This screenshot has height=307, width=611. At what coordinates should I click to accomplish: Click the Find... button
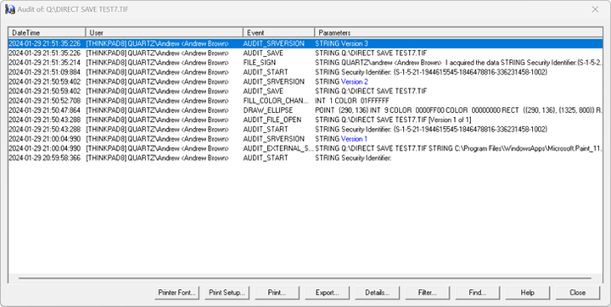point(477,293)
